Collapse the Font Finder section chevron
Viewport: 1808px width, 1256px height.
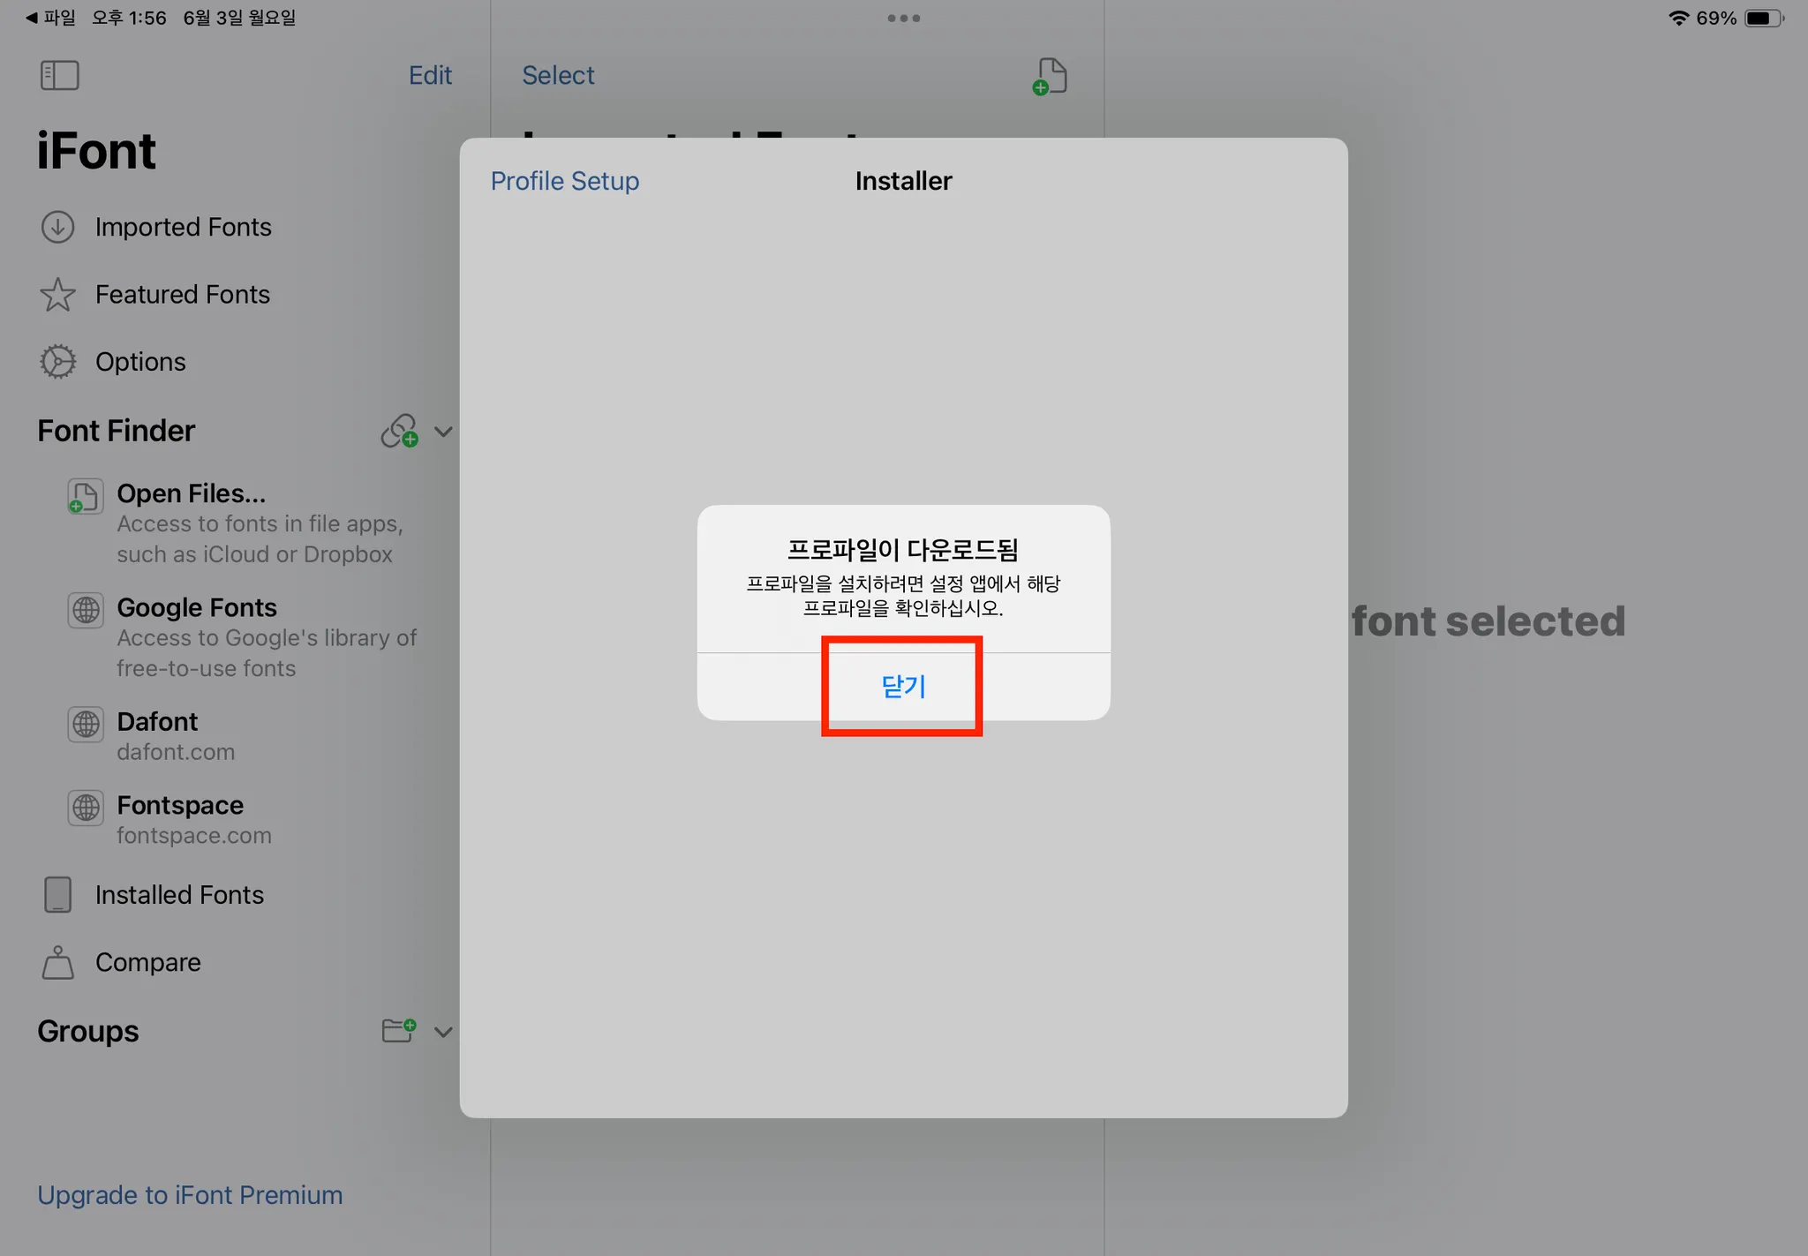[443, 432]
